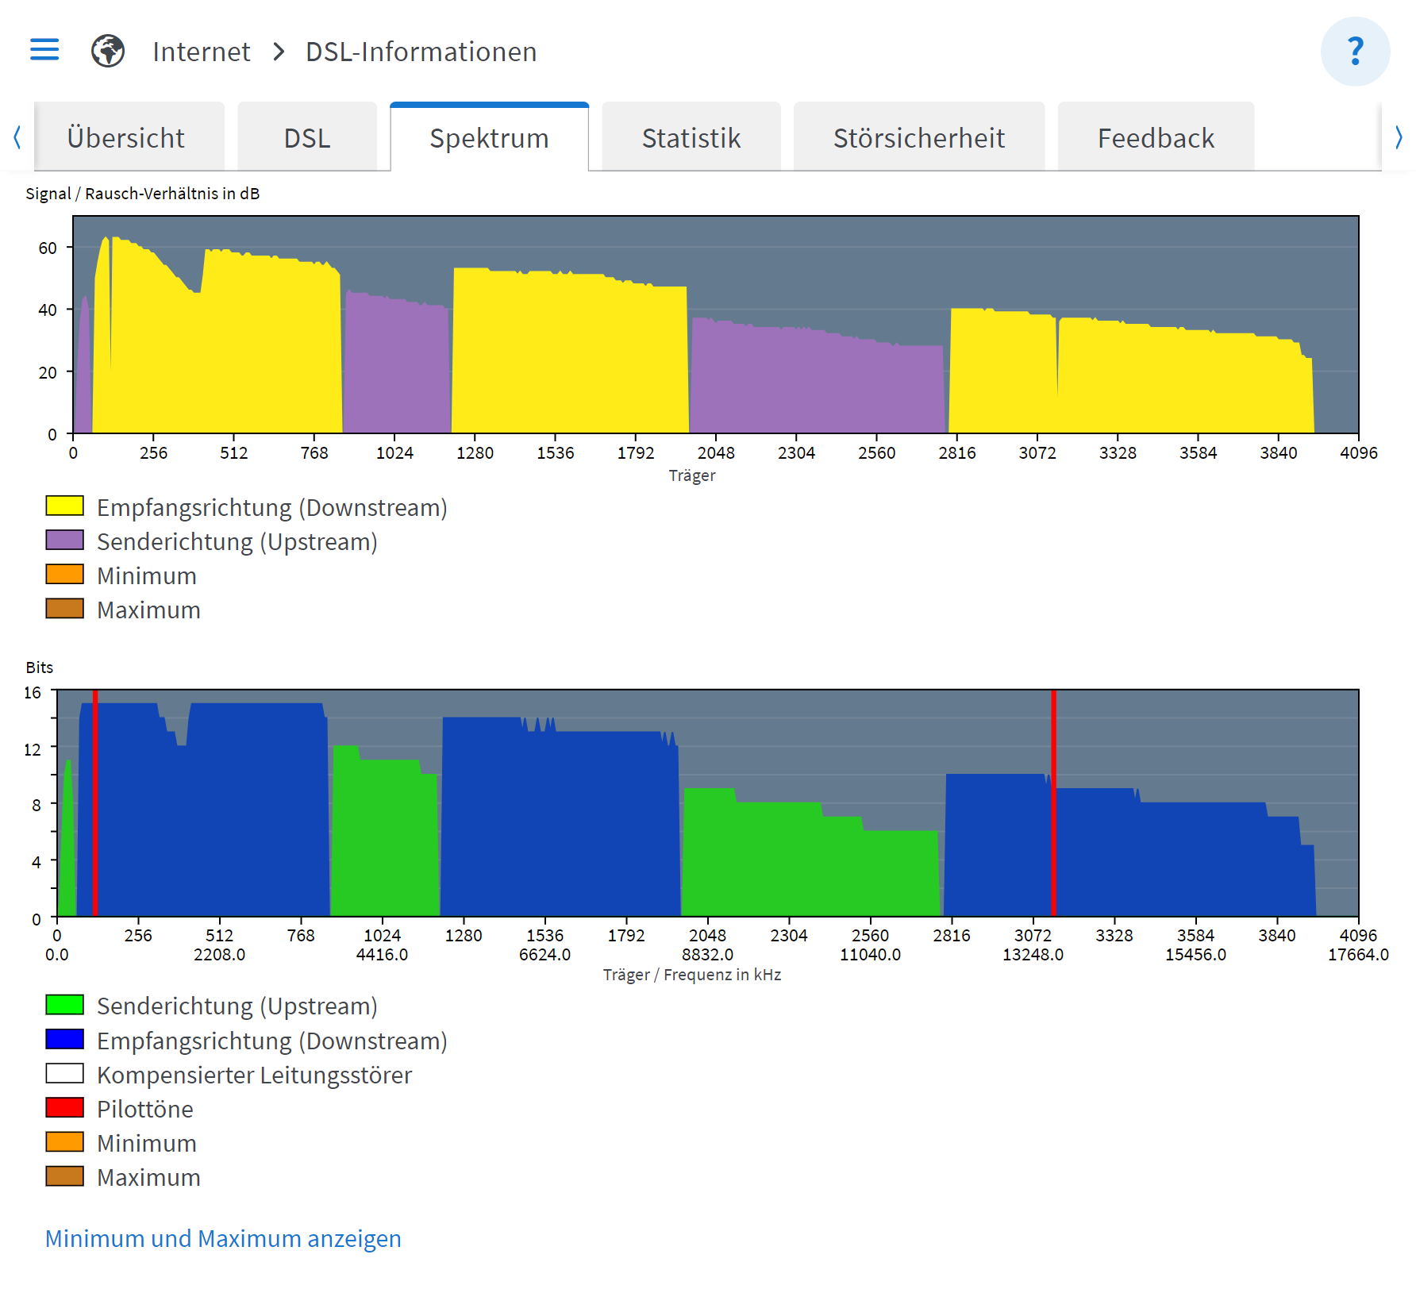1416x1289 pixels.
Task: Click the Internet breadcrumb link
Action: [202, 52]
